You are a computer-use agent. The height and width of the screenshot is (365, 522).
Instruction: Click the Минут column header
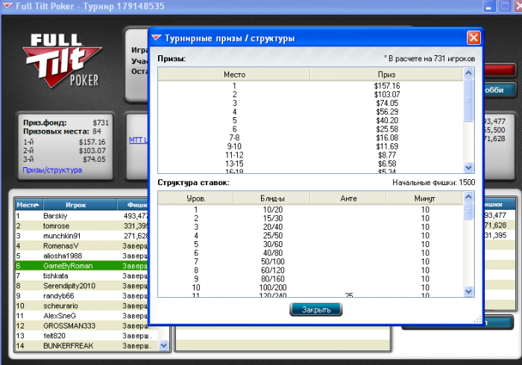click(424, 199)
